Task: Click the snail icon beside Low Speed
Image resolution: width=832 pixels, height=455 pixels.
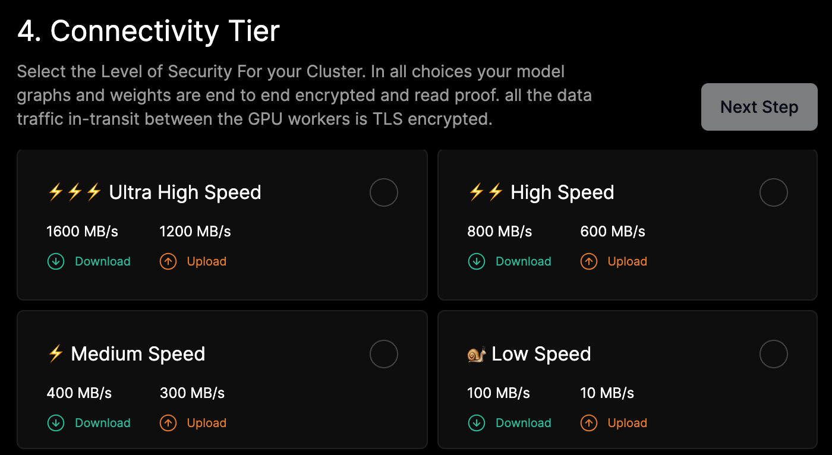Action: click(x=477, y=354)
